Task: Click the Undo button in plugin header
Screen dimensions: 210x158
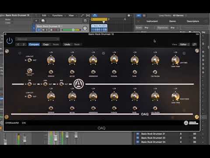Action: click(67, 44)
